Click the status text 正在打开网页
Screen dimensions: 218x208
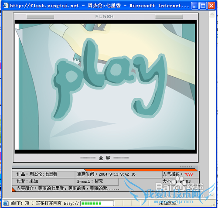49,203
